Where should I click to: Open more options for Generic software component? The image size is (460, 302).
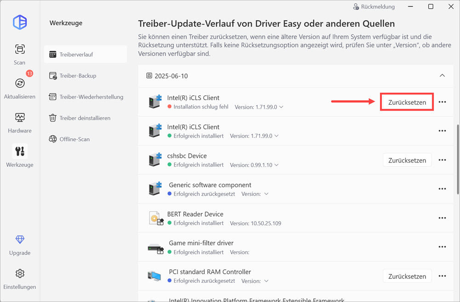point(442,189)
